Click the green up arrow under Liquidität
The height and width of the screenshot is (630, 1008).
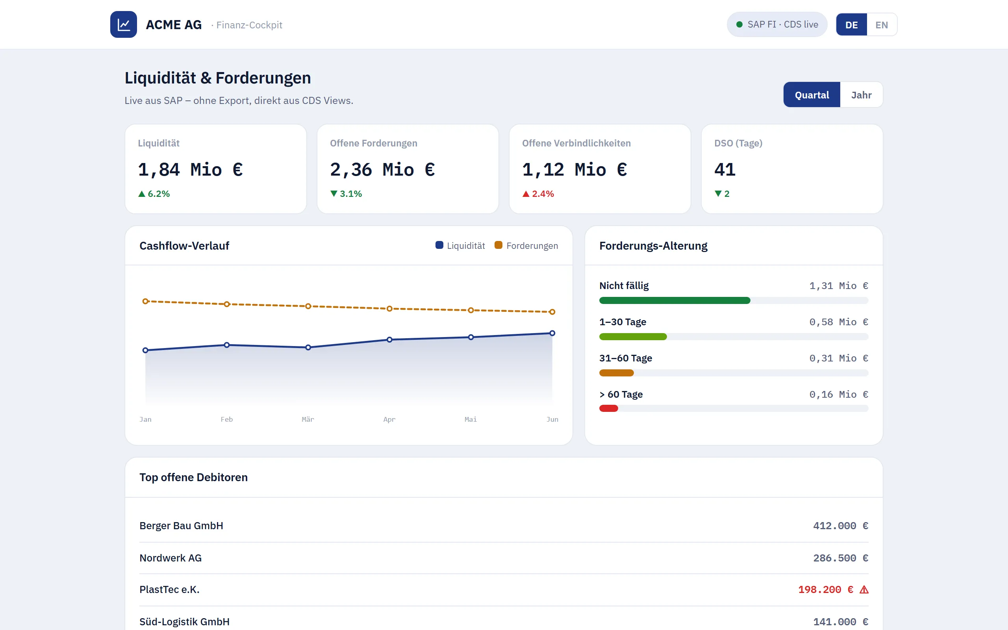(x=142, y=194)
